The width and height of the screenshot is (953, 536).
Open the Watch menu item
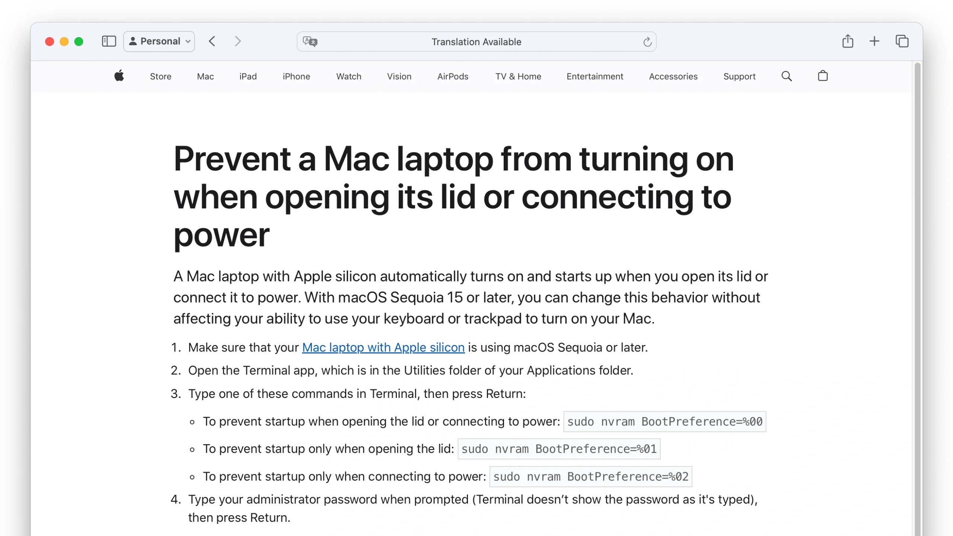(x=349, y=76)
